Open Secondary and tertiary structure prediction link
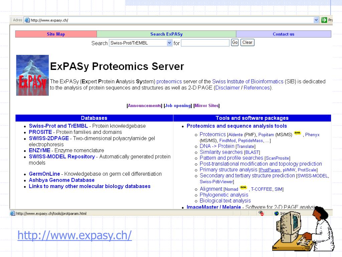Image resolution: width=342 pixels, height=257 pixels. click(x=247, y=175)
